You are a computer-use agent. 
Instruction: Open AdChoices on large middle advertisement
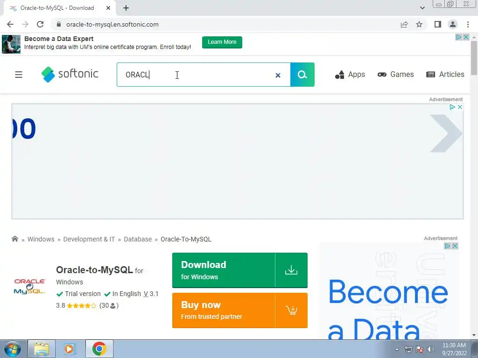pyautogui.click(x=452, y=107)
